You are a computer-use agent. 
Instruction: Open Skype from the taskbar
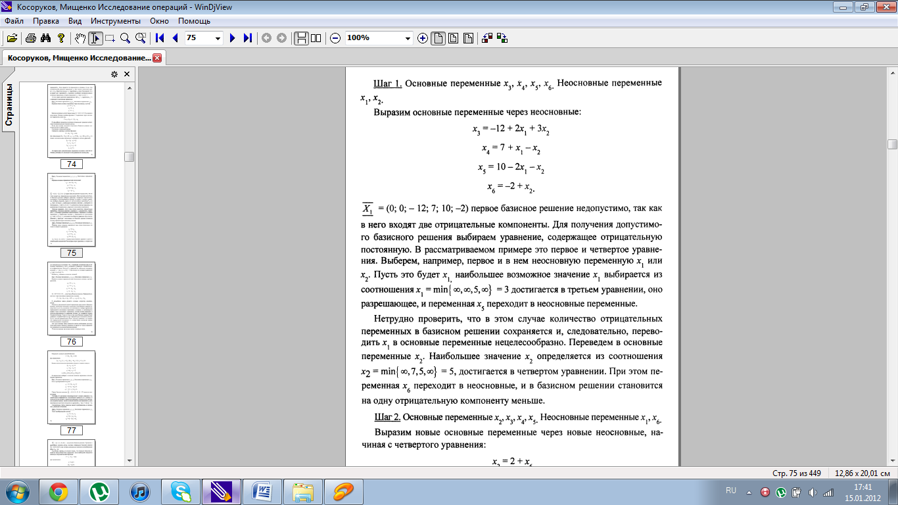point(181,492)
